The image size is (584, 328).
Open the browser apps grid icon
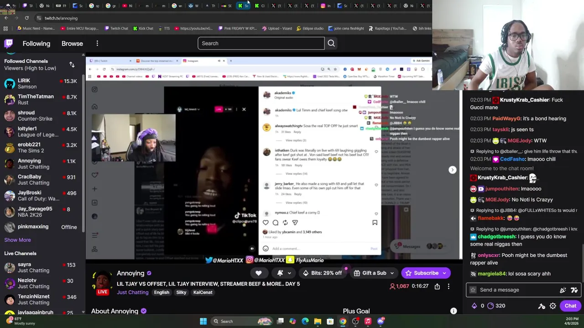5,28
